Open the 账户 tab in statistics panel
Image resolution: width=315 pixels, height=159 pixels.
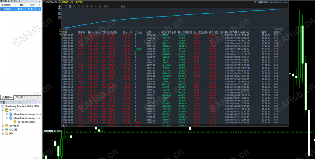click(x=106, y=6)
